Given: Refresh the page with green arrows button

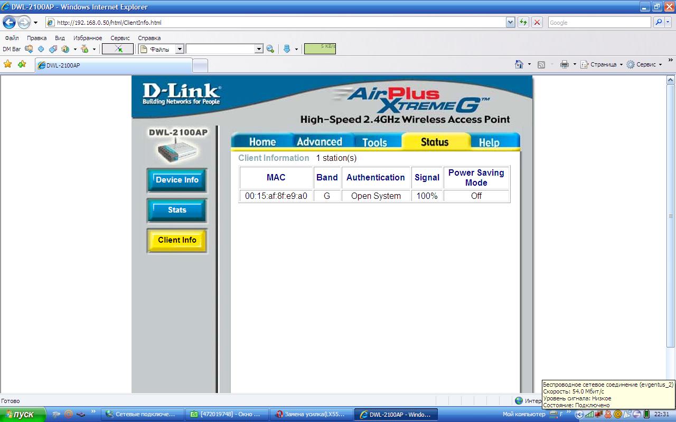Looking at the screenshot, I should [523, 23].
